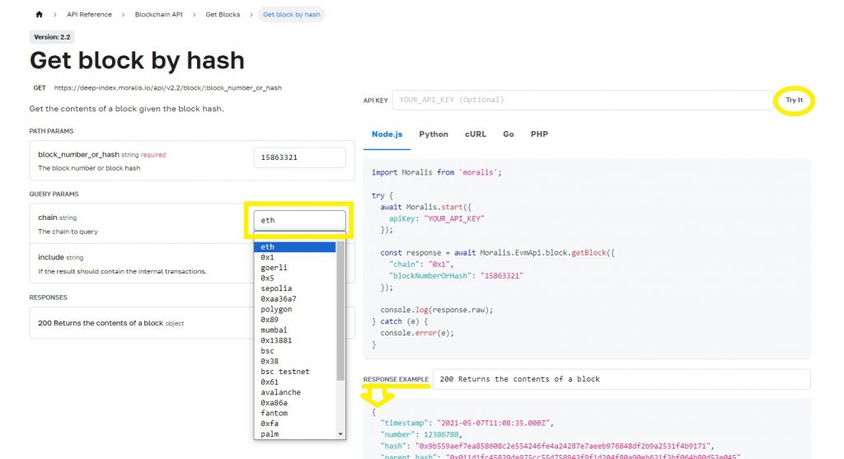The height and width of the screenshot is (459, 844).
Task: Switch to the PHP code tab
Action: [x=539, y=134]
